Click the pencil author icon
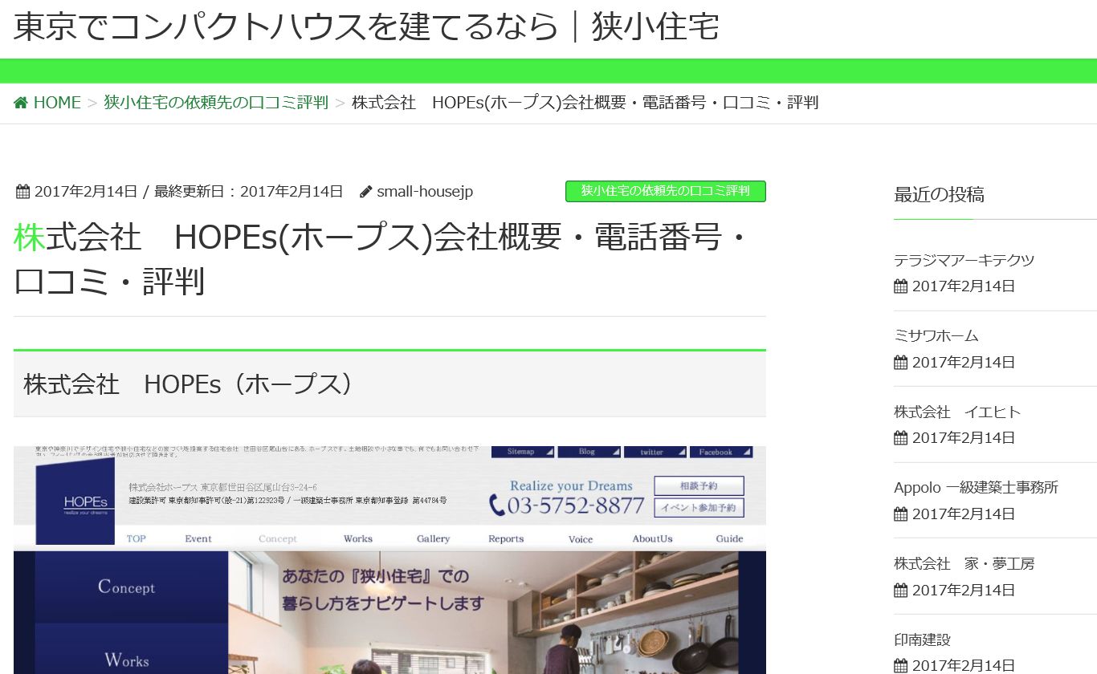 point(366,192)
